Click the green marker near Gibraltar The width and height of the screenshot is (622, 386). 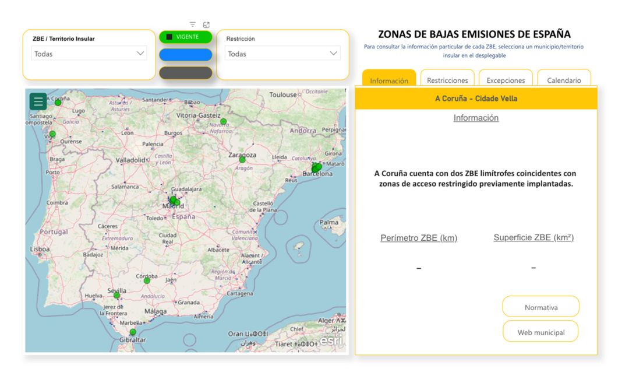coord(133,332)
